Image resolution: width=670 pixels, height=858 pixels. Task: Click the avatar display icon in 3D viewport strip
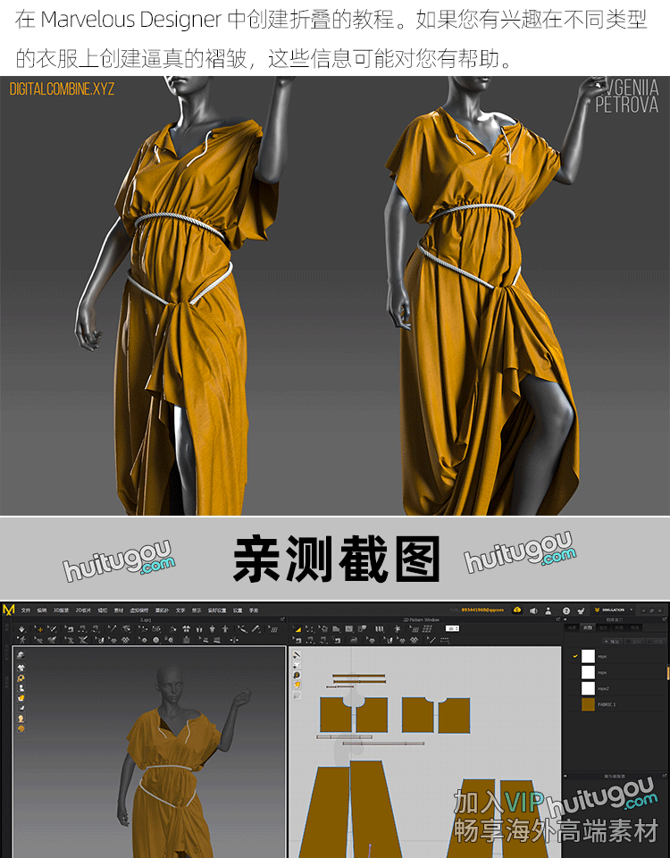point(21,688)
